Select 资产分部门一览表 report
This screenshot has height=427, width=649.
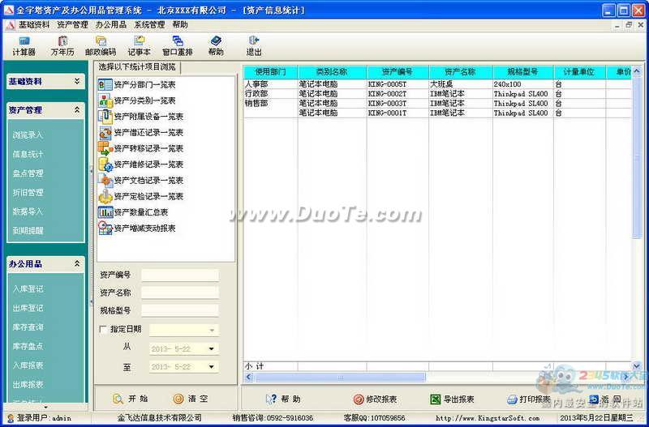tap(137, 85)
